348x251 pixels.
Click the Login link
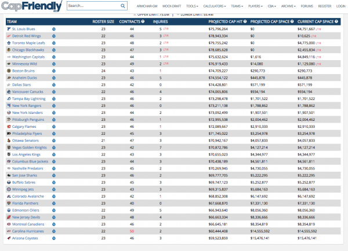(x=341, y=6)
